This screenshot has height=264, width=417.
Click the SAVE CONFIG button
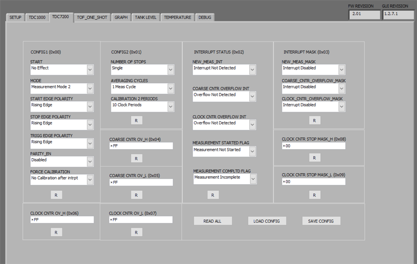click(x=321, y=221)
